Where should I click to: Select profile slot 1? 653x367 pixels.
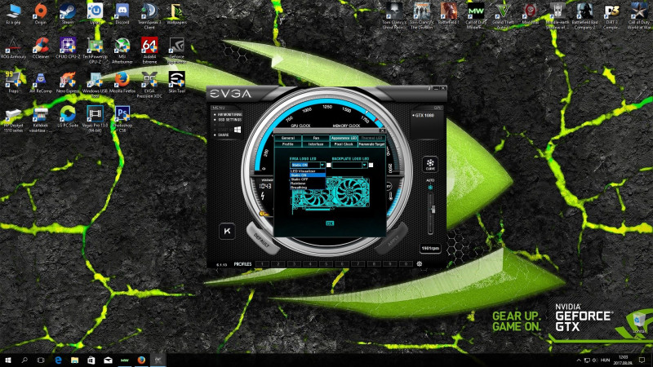pos(262,263)
